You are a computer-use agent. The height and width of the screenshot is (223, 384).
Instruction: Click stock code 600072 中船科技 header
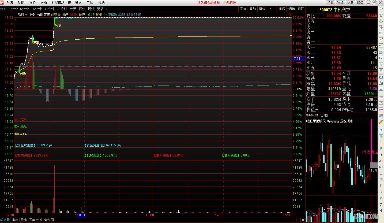335,10
